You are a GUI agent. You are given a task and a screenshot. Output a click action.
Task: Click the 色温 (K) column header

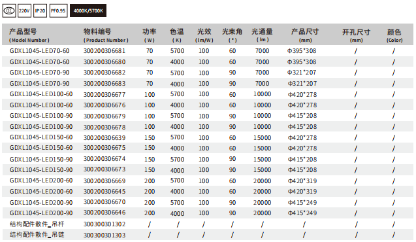pos(177,35)
